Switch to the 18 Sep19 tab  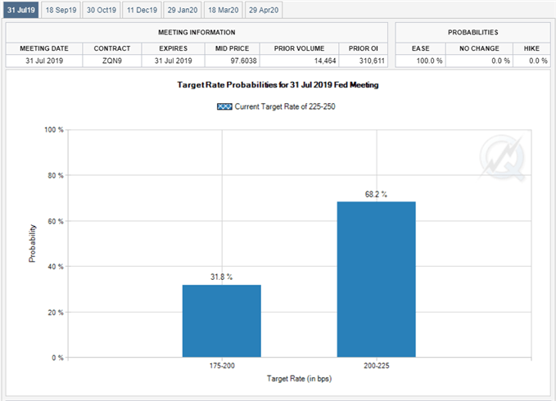[x=61, y=10]
